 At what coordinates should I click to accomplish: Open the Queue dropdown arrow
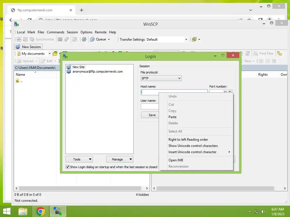coord(109,40)
